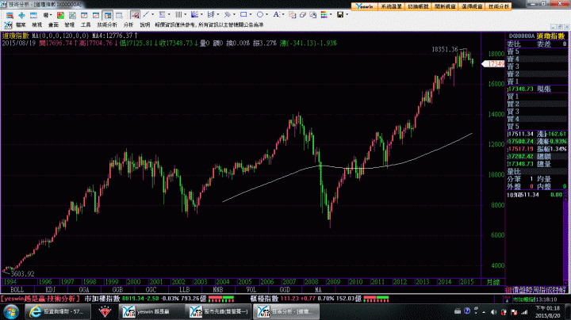The width and height of the screenshot is (571, 320).
Task: Click the 系統設置 button
Action: [x=392, y=6]
